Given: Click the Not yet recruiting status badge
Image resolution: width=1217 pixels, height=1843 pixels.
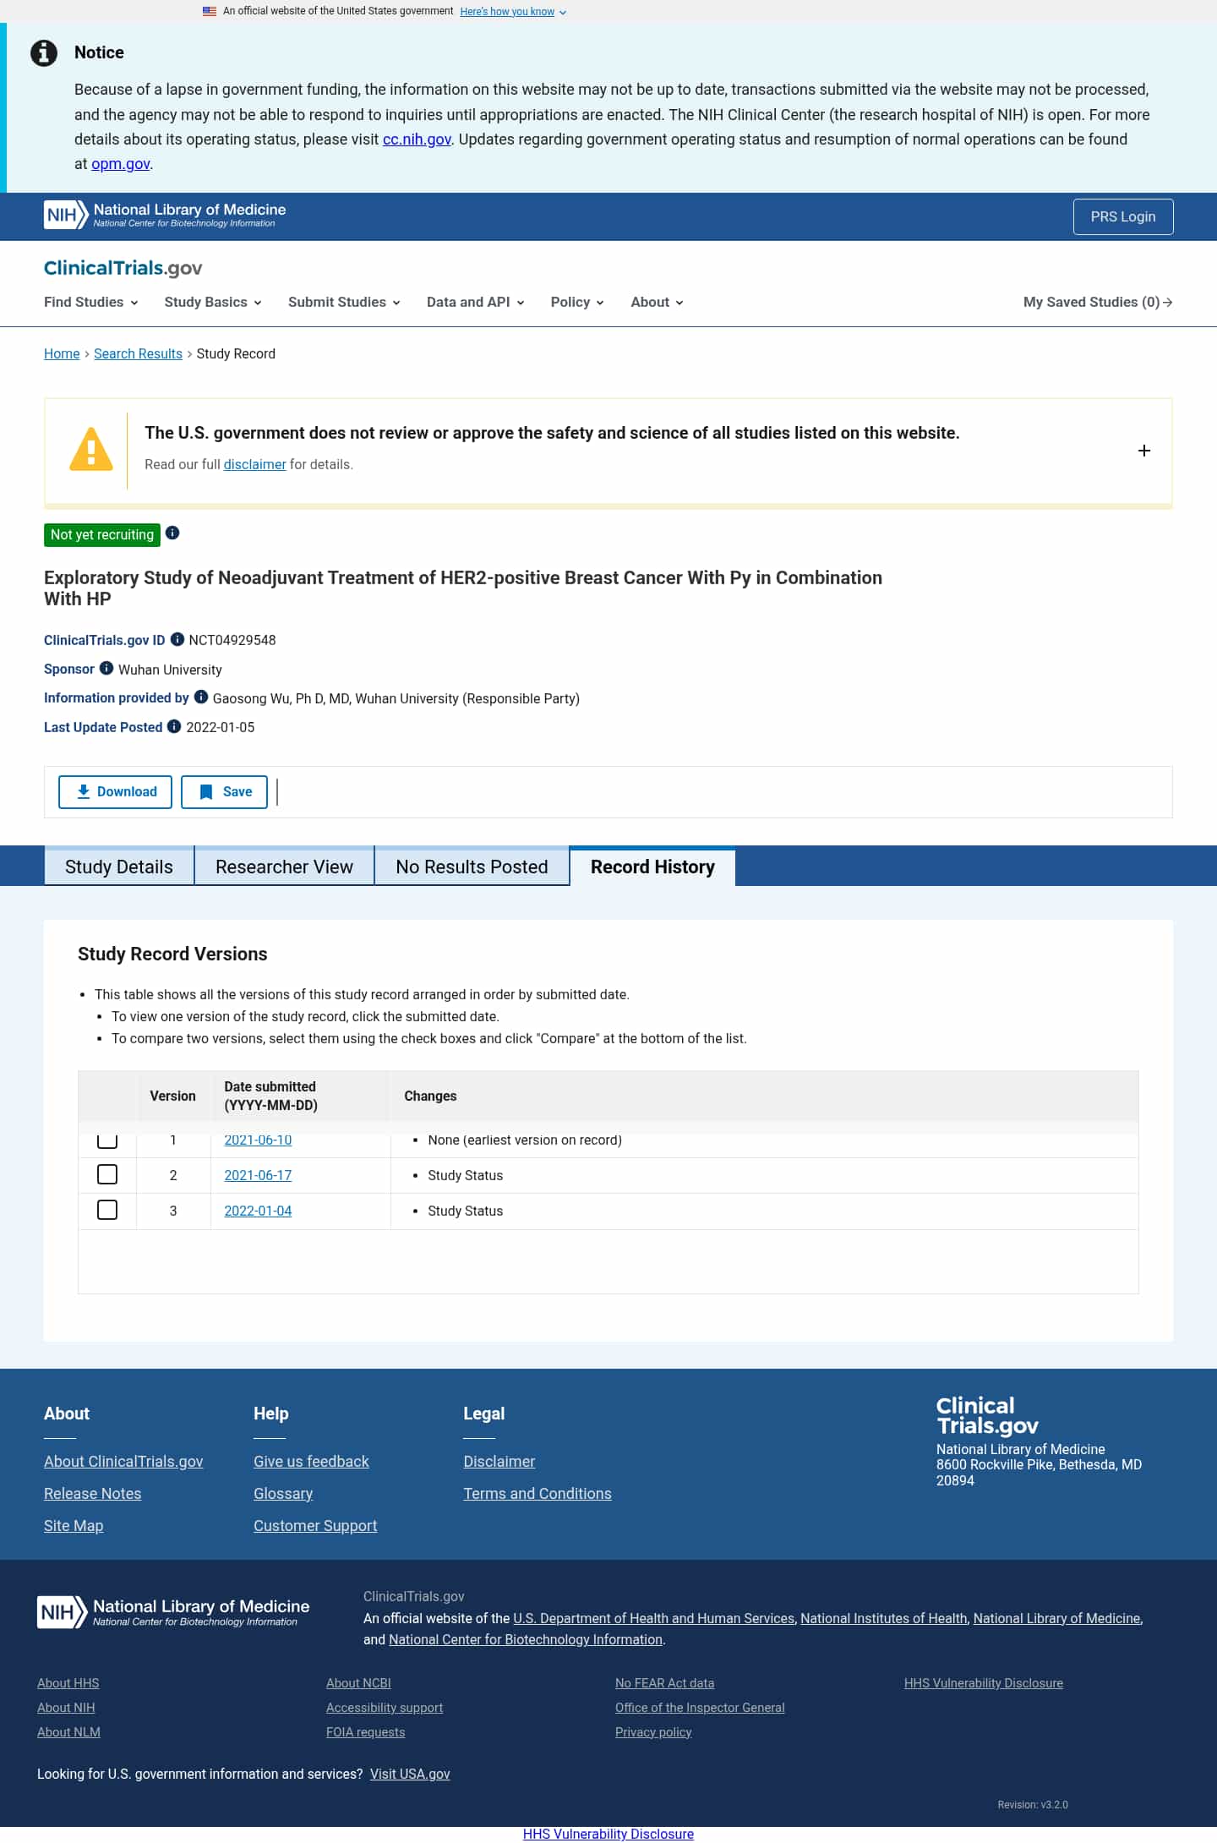Looking at the screenshot, I should [102, 534].
